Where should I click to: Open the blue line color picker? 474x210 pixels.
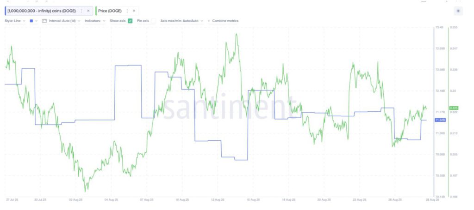(x=31, y=21)
